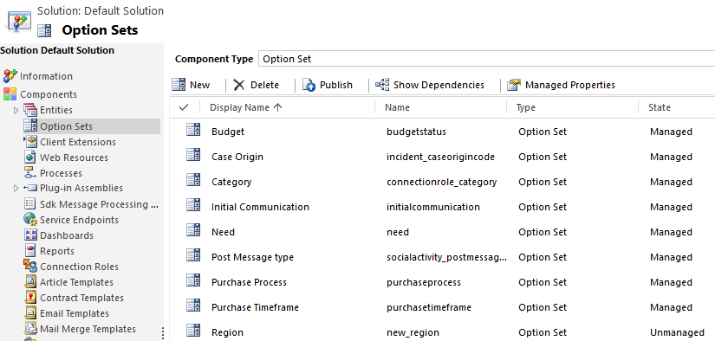Select Option Sets in the tree
The width and height of the screenshot is (715, 341).
point(66,126)
